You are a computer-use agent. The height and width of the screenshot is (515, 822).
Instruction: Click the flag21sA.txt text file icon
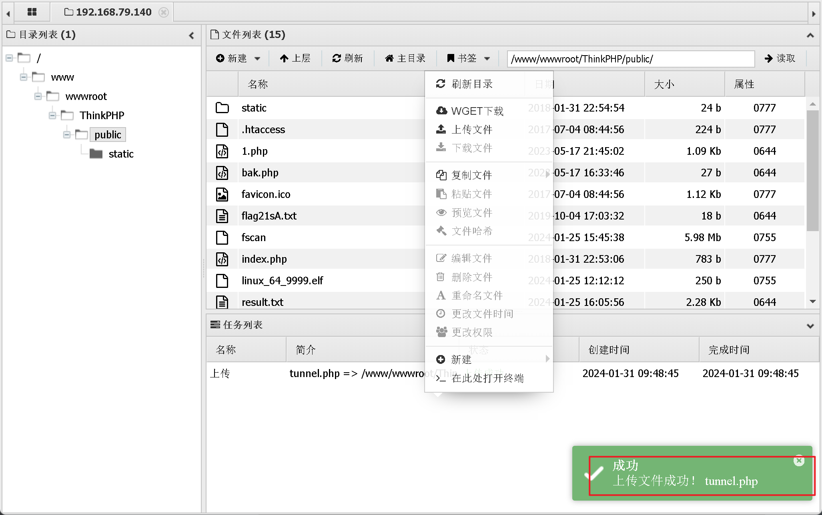[222, 216]
